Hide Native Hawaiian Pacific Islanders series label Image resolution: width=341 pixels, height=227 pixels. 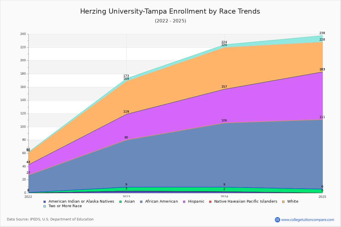coord(246,201)
